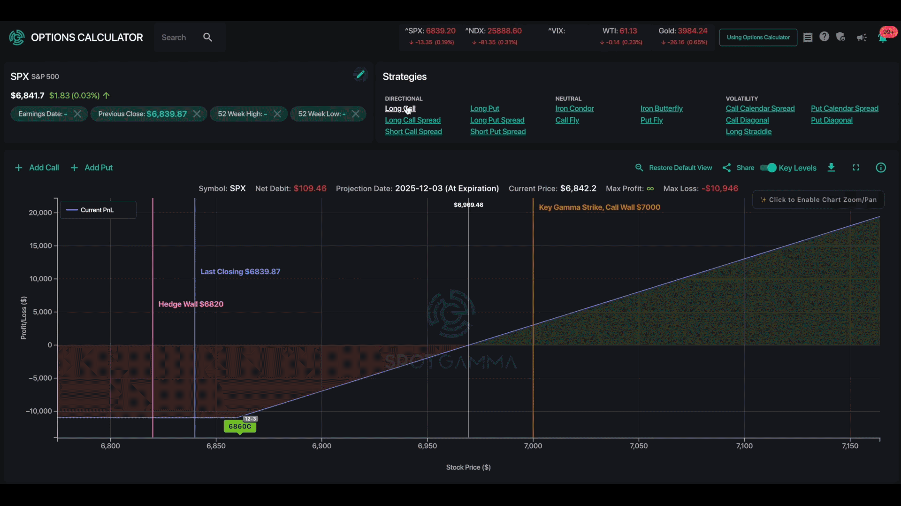The width and height of the screenshot is (901, 506).
Task: Select the Put Calendar Spread strategy
Action: [844, 108]
